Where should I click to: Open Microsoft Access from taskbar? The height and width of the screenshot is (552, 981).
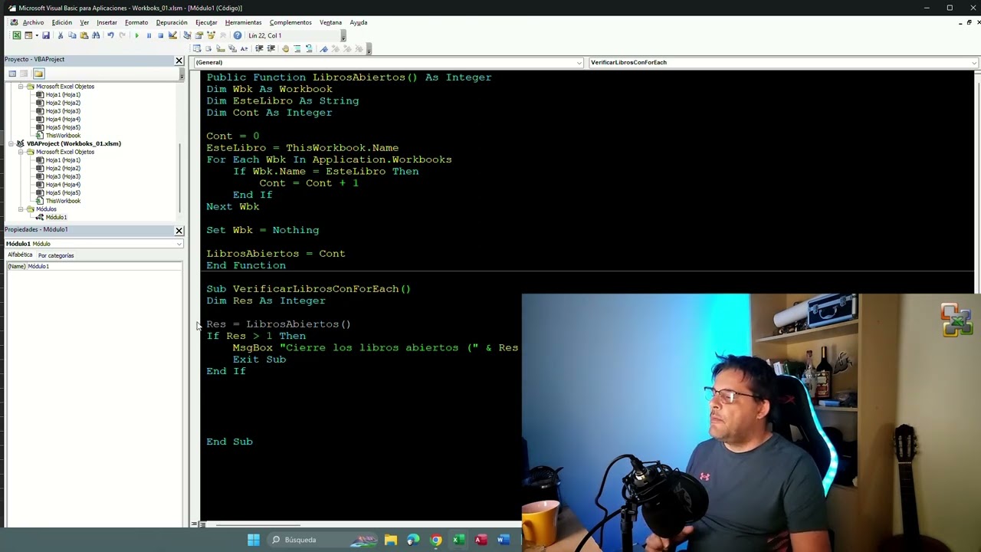481,540
